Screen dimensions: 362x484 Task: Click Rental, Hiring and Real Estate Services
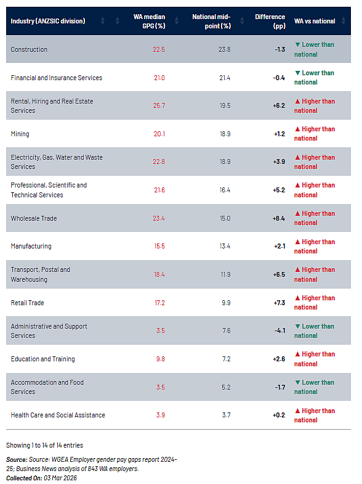pyautogui.click(x=52, y=106)
